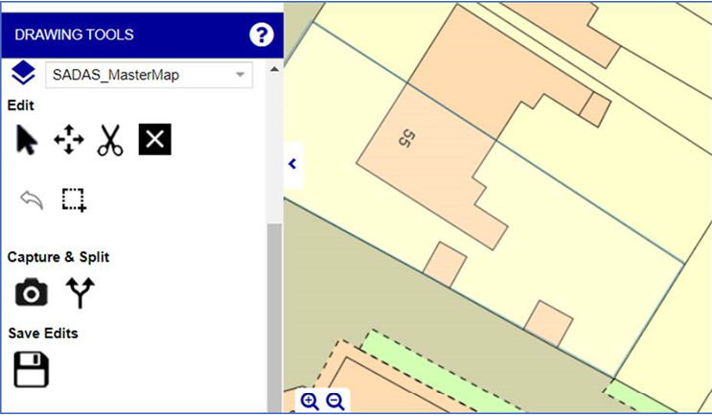
Task: Click the Capture & Split heading
Action: point(58,257)
